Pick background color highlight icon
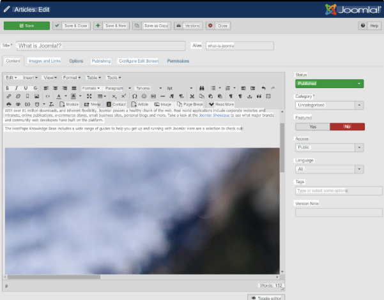This screenshot has height=300, width=384. 73,96
